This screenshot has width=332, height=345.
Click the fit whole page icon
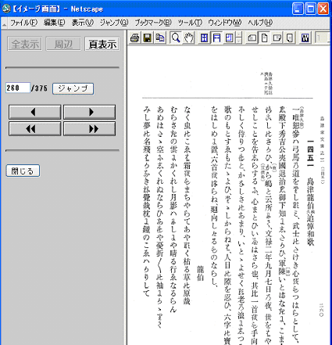pos(205,38)
